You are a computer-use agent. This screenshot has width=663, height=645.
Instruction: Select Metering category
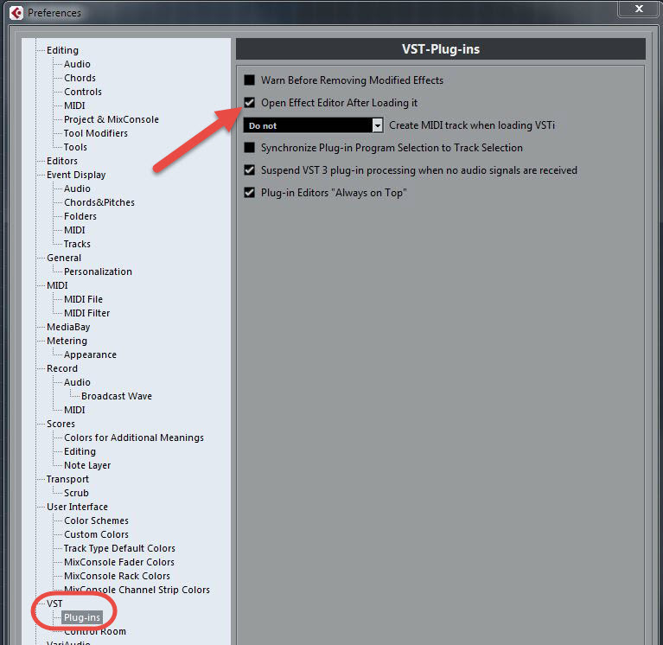pos(67,341)
